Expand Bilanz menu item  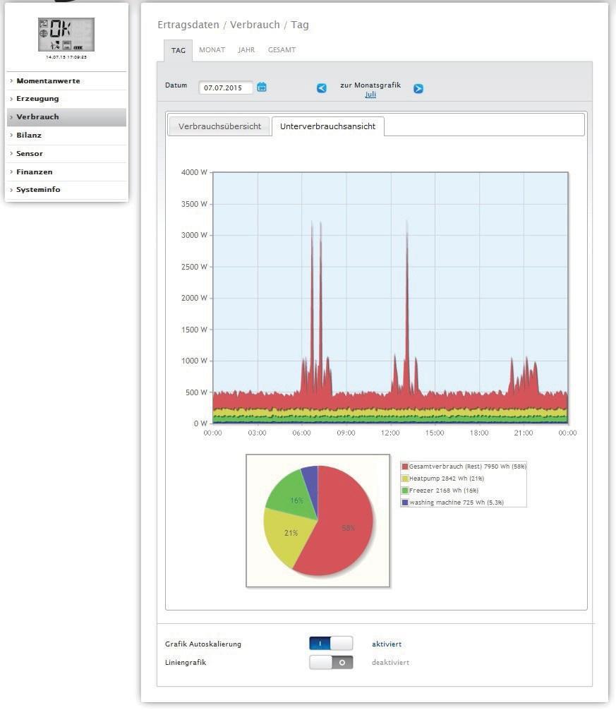click(66, 135)
